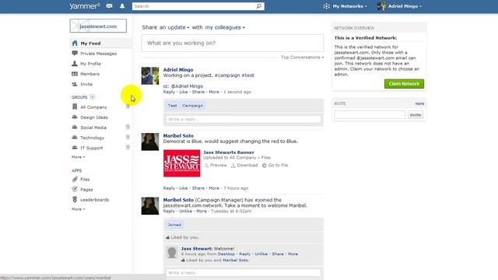
Task: Click Adriel Mingo's profile photo in the feed
Action: coord(150,75)
